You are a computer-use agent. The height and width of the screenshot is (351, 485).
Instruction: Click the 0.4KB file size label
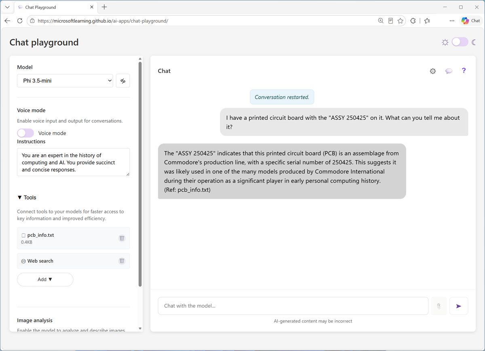[27, 243]
